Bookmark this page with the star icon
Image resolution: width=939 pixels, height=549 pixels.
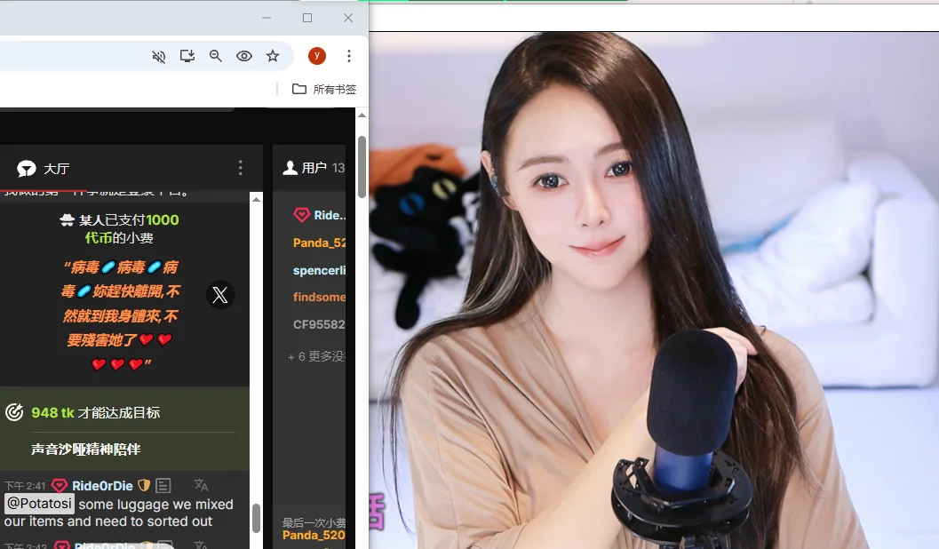pyautogui.click(x=273, y=56)
